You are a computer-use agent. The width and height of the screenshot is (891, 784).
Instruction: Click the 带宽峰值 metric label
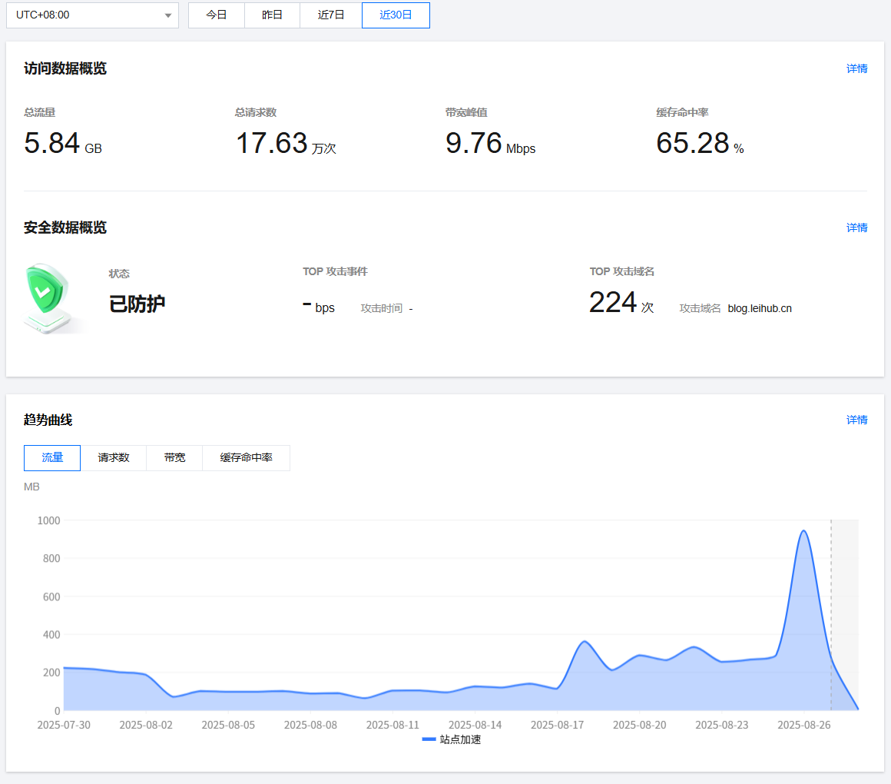[466, 112]
